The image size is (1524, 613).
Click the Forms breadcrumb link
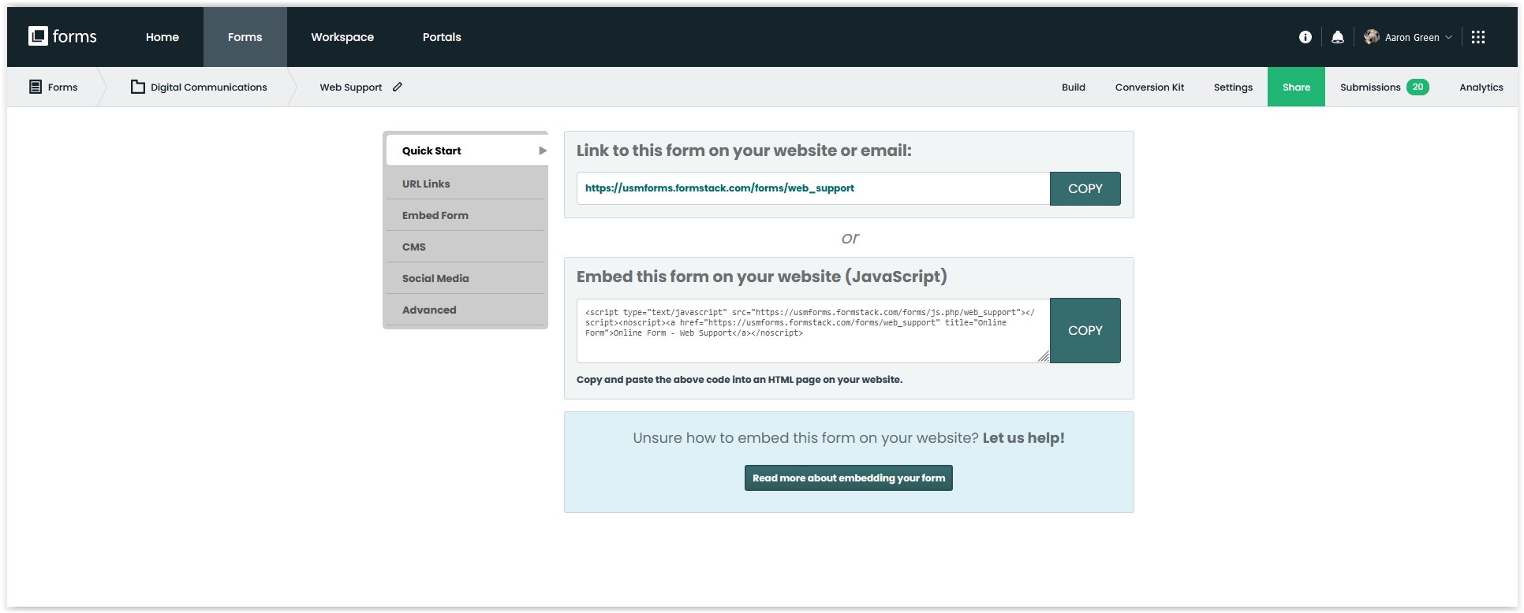coord(62,87)
